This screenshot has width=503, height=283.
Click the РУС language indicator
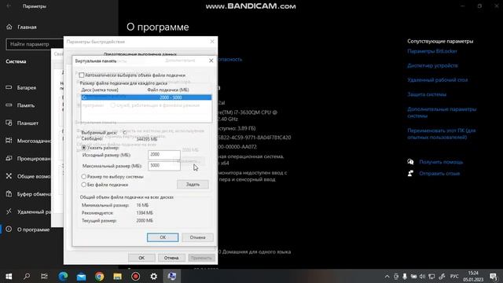pos(454,276)
